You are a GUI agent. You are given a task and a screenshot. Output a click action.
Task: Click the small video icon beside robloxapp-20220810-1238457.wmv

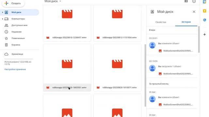[48, 38]
